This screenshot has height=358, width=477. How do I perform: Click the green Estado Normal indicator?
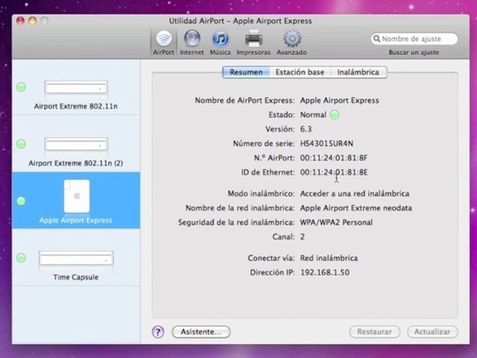[x=334, y=115]
